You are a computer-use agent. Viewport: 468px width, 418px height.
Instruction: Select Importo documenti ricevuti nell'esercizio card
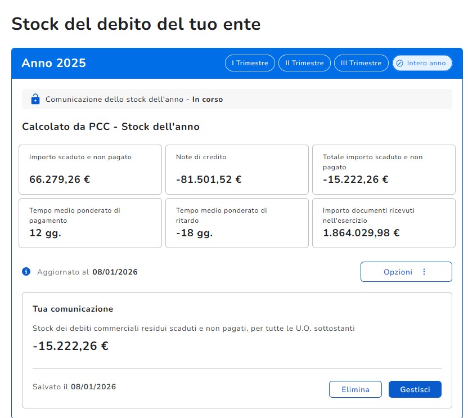(384, 223)
